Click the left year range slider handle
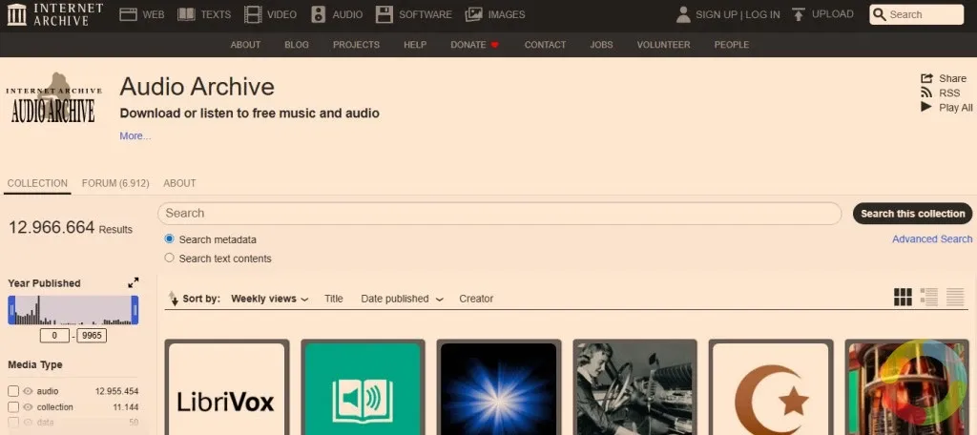The height and width of the screenshot is (435, 977). [x=11, y=310]
